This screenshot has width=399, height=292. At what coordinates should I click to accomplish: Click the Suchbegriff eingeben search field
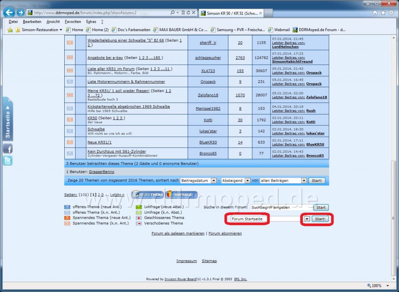pyautogui.click(x=281, y=207)
